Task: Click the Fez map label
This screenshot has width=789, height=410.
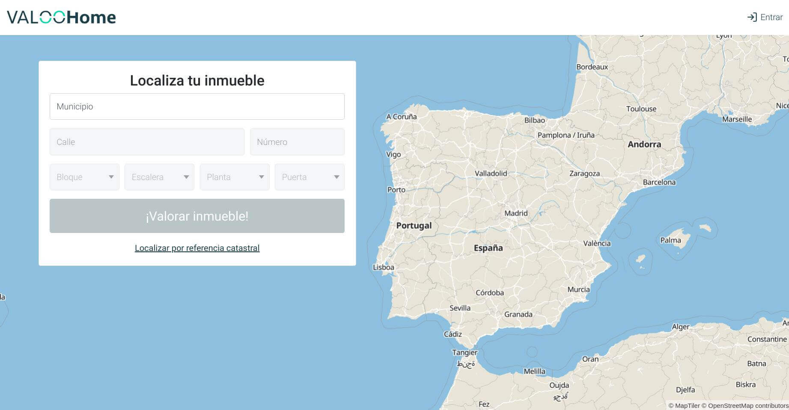Action: pyautogui.click(x=484, y=404)
